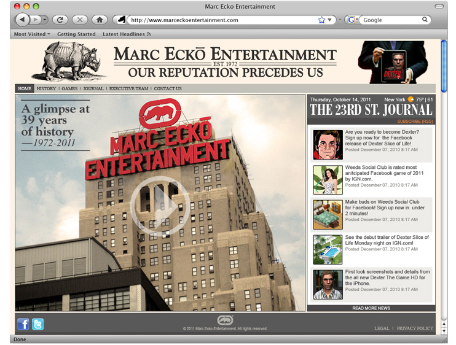Open the Weeds Social Club woman thumbnail
Image resolution: width=456 pixels, height=345 pixels.
point(328,180)
